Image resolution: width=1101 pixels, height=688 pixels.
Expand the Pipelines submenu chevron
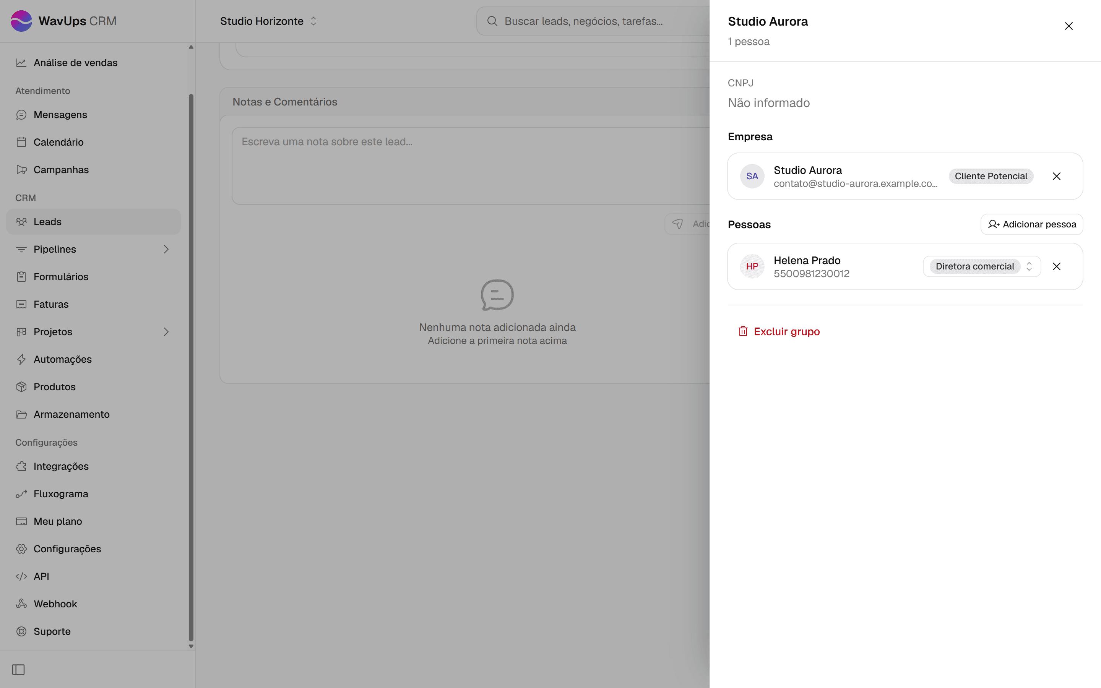point(166,249)
